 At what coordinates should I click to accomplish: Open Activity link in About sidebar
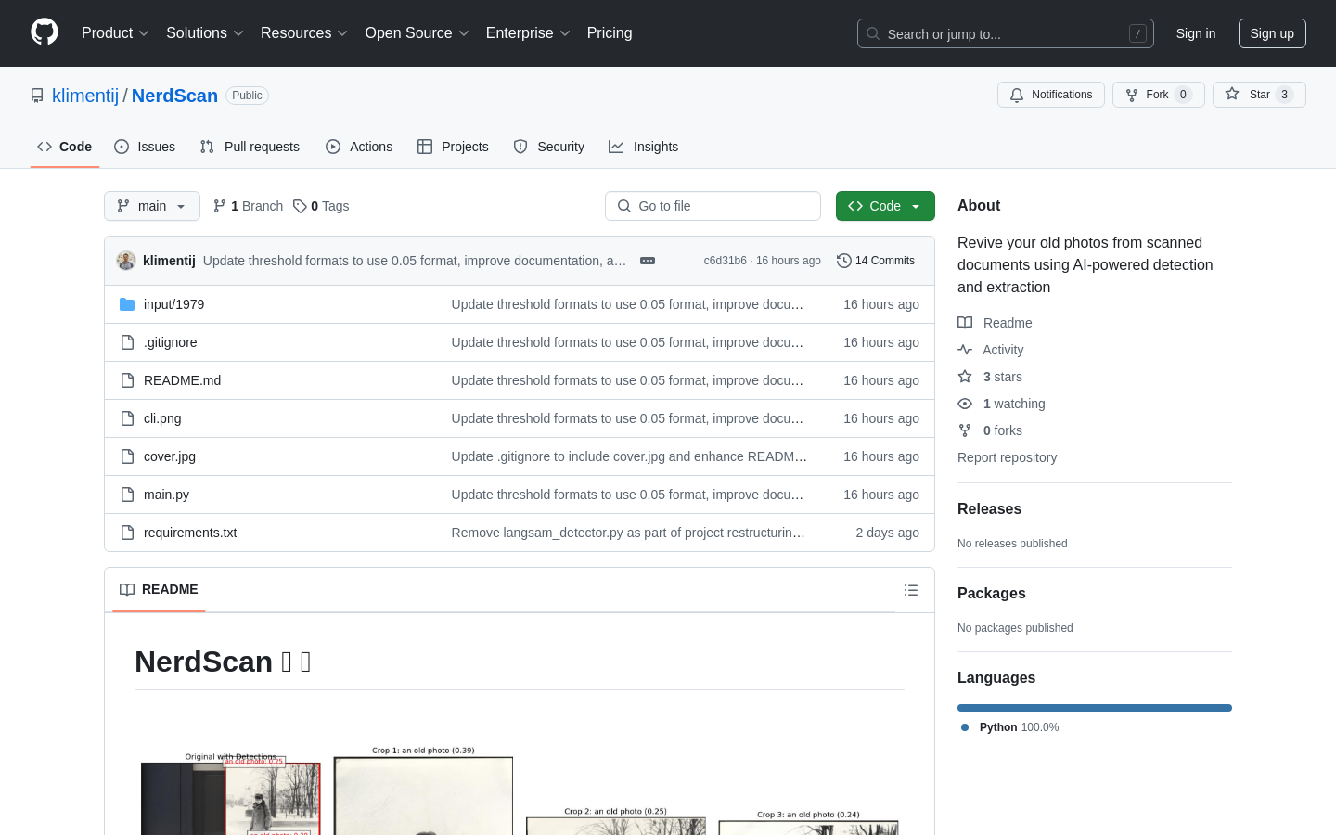point(991,350)
